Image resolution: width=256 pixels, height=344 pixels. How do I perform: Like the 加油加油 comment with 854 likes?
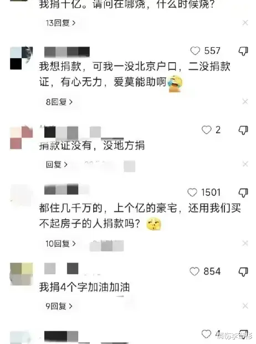point(194,271)
